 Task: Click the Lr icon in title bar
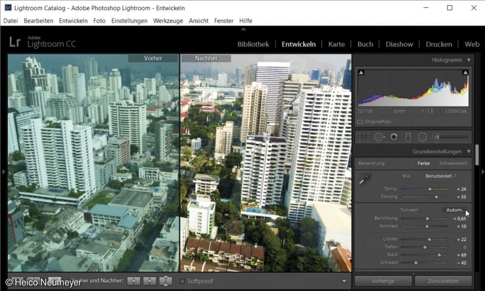[x=8, y=8]
